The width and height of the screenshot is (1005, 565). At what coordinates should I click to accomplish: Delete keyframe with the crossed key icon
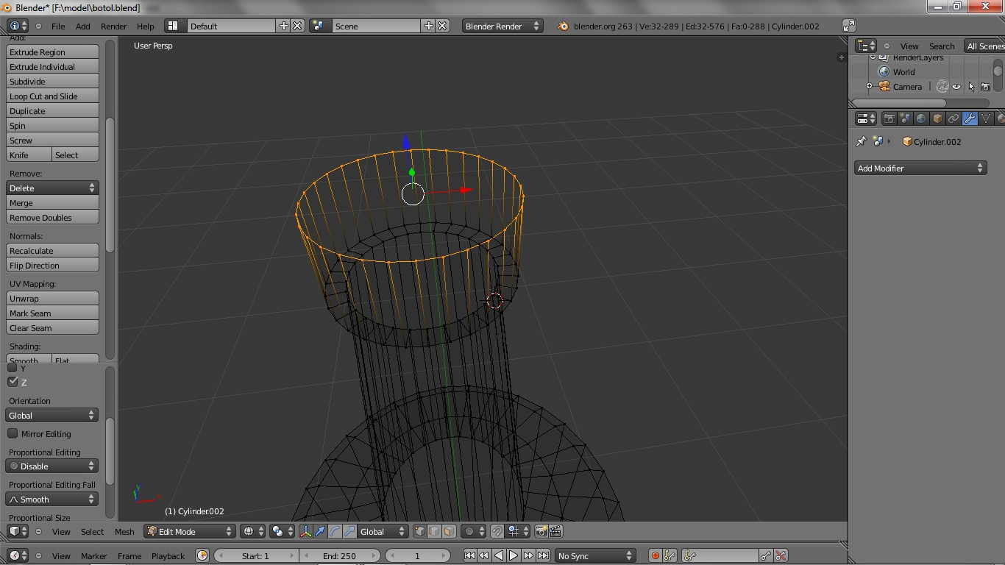[781, 555]
